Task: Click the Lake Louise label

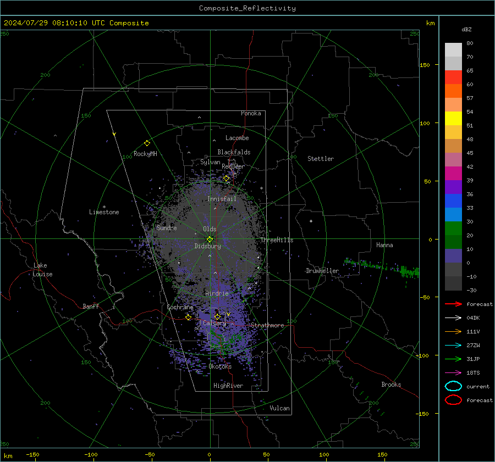Action: coord(42,270)
